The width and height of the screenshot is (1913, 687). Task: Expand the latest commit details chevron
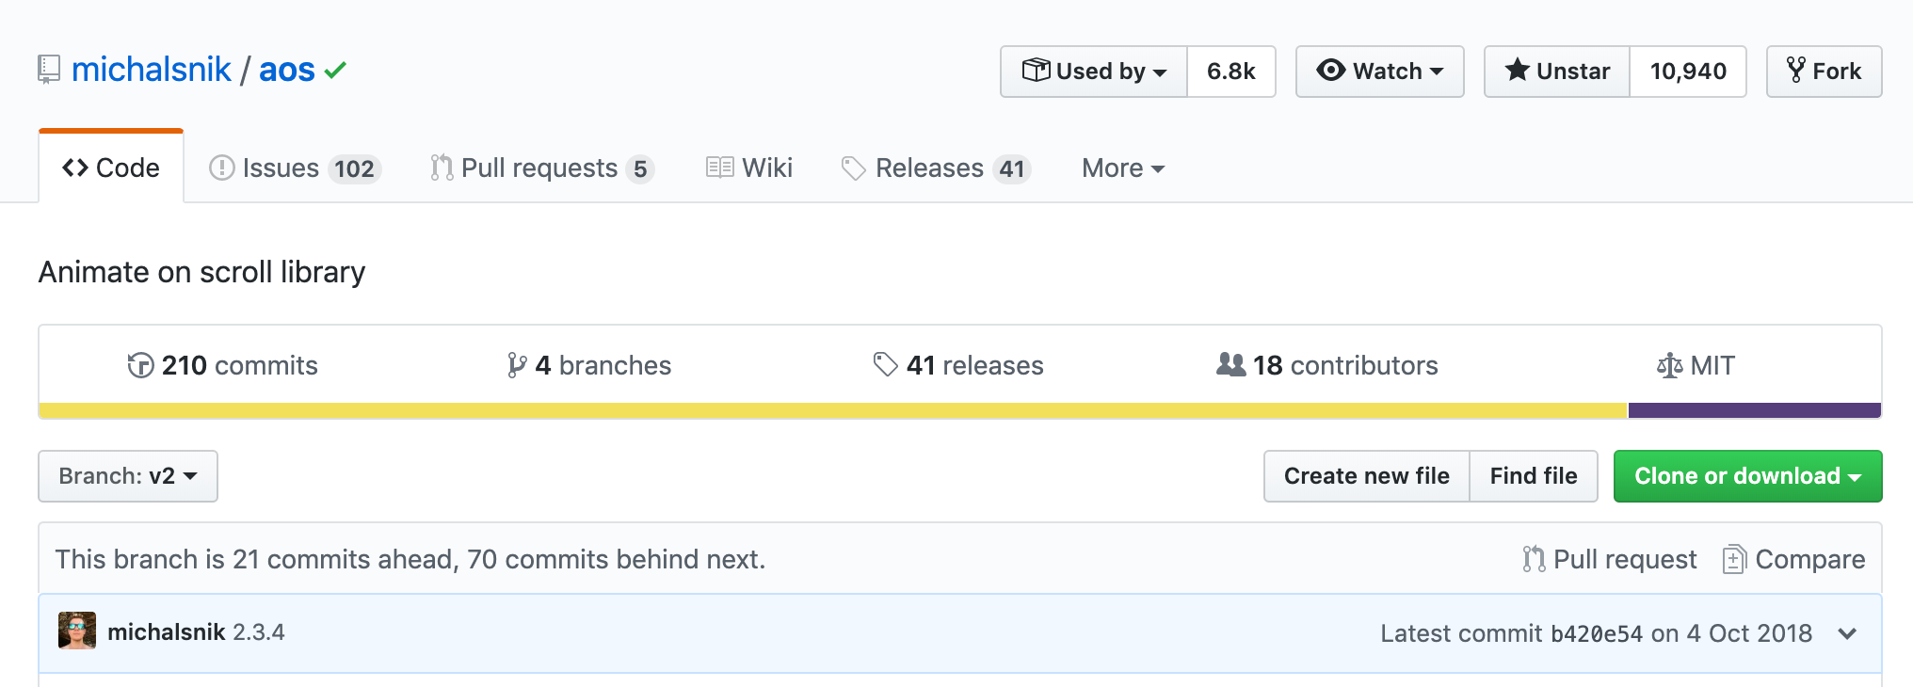click(x=1847, y=633)
